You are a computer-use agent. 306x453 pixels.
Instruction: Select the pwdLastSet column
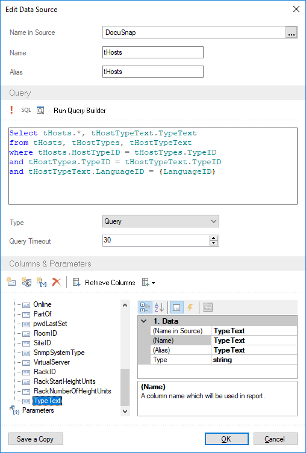[x=50, y=324]
